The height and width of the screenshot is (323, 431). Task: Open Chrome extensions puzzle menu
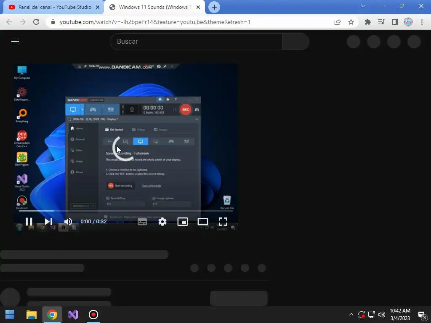[x=367, y=22]
